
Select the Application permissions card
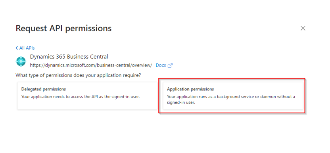(x=233, y=96)
